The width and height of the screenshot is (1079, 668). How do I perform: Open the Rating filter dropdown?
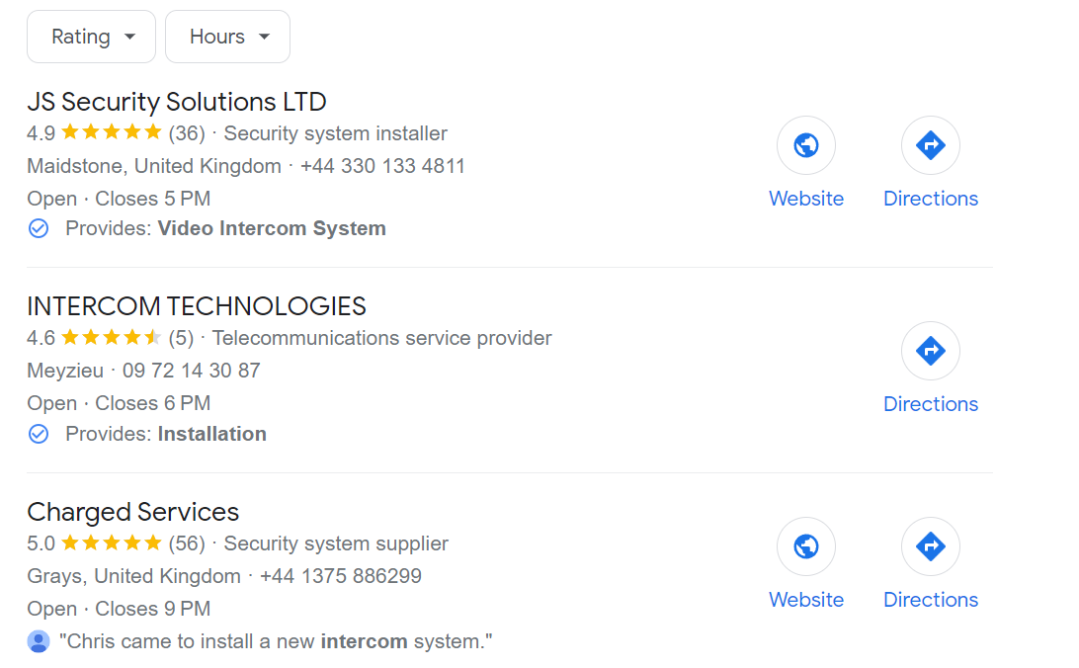tap(91, 37)
